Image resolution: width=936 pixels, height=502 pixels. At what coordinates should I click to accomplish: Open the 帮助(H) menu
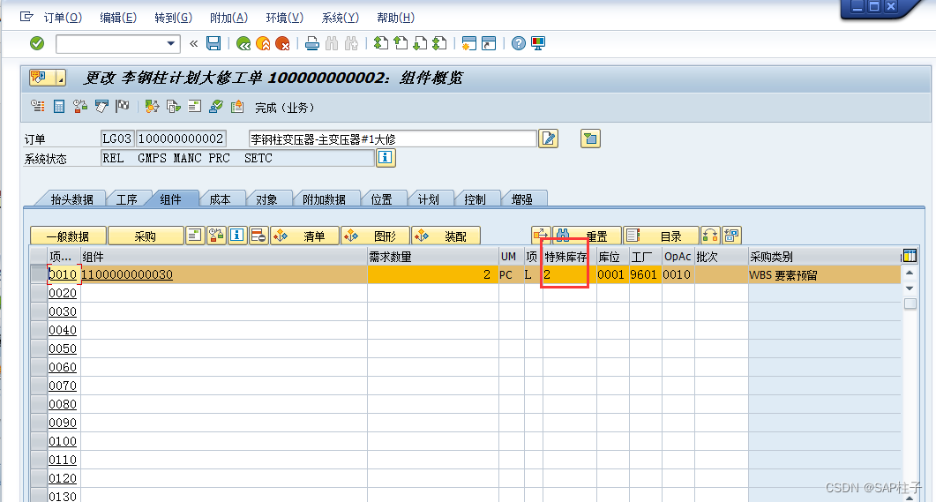396,18
